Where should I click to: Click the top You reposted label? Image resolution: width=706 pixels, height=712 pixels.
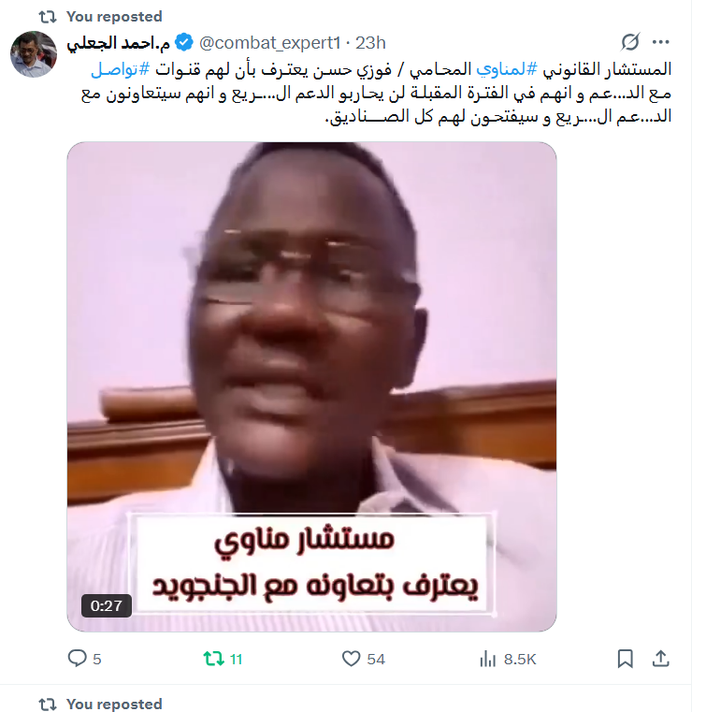point(114,16)
